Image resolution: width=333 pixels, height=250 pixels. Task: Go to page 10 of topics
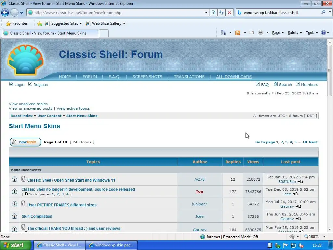point(305,142)
